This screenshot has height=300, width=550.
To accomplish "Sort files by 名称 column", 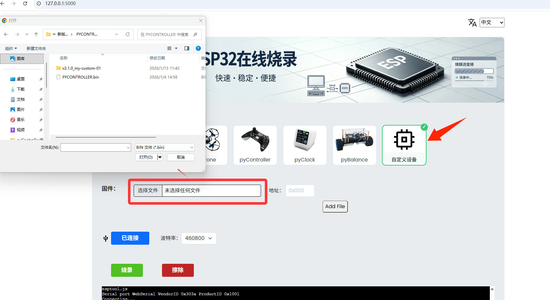I will [64, 58].
